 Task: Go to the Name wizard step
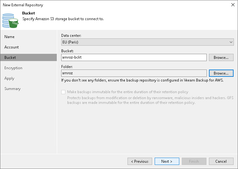pos(9,37)
